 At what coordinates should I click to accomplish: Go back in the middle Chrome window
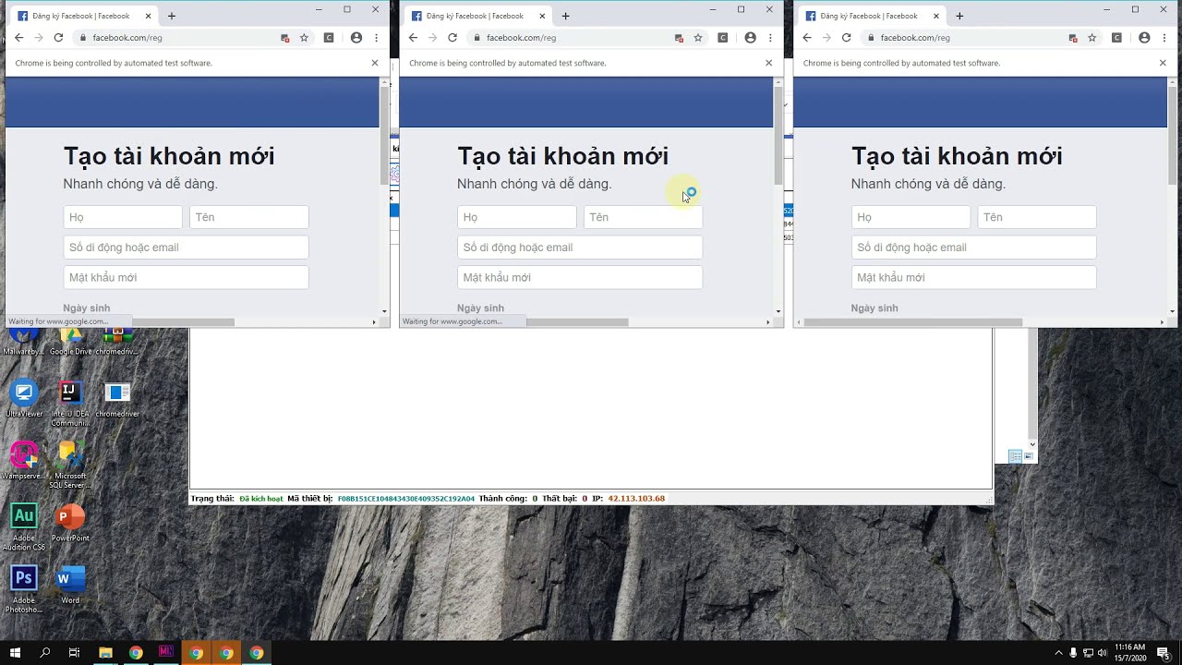click(x=413, y=38)
